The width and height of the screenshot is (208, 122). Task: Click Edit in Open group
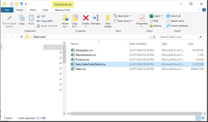[x=154, y=21]
